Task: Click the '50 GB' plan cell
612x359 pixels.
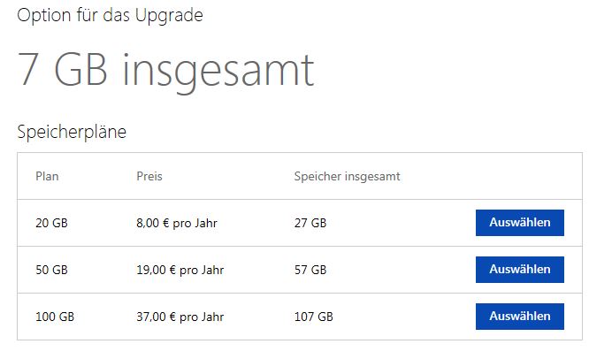Action: click(51, 270)
